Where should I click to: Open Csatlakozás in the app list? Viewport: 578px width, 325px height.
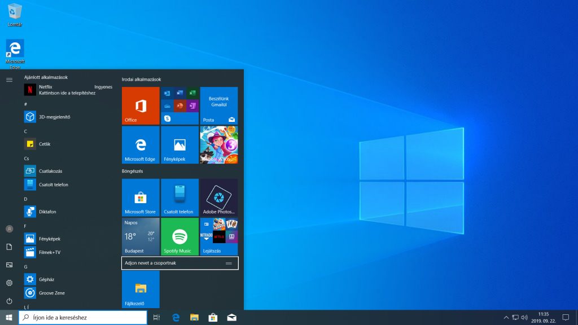68,171
